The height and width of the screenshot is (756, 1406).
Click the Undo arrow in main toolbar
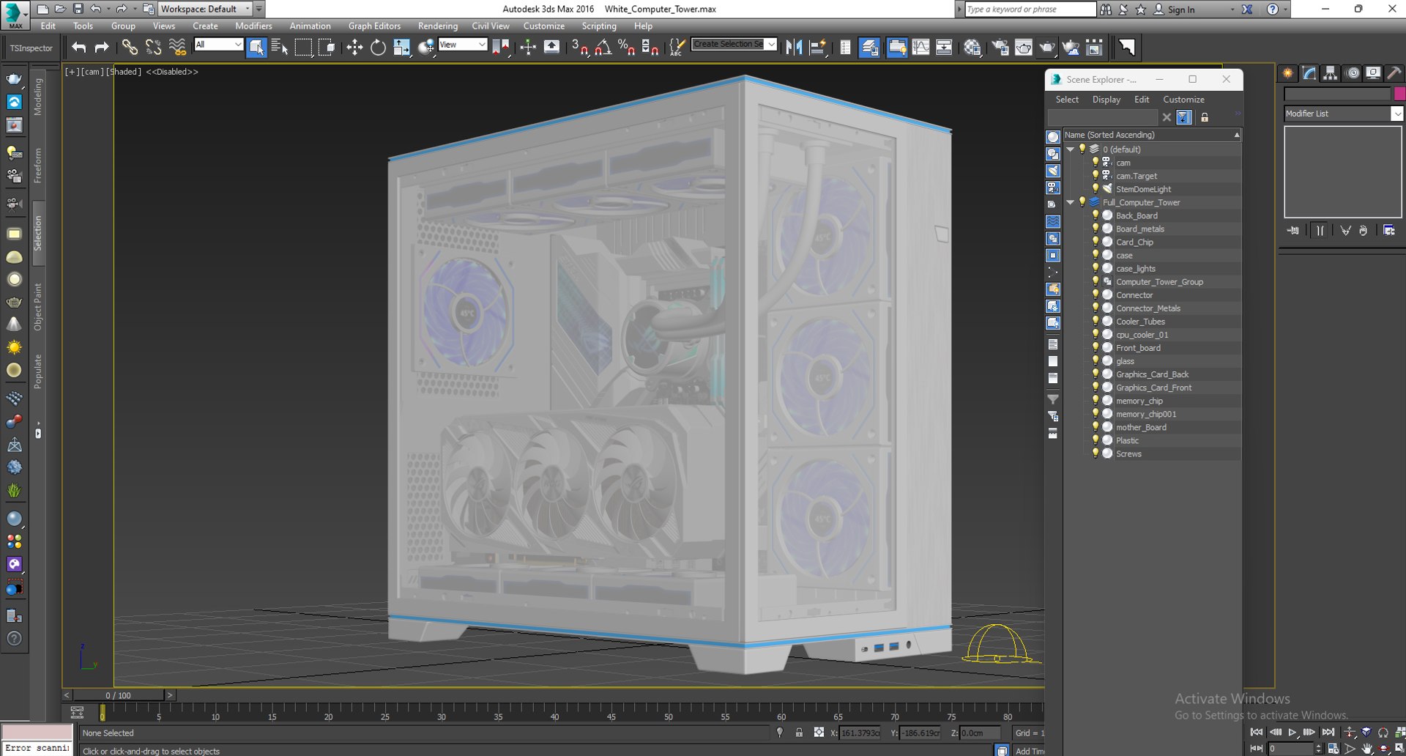click(x=78, y=48)
